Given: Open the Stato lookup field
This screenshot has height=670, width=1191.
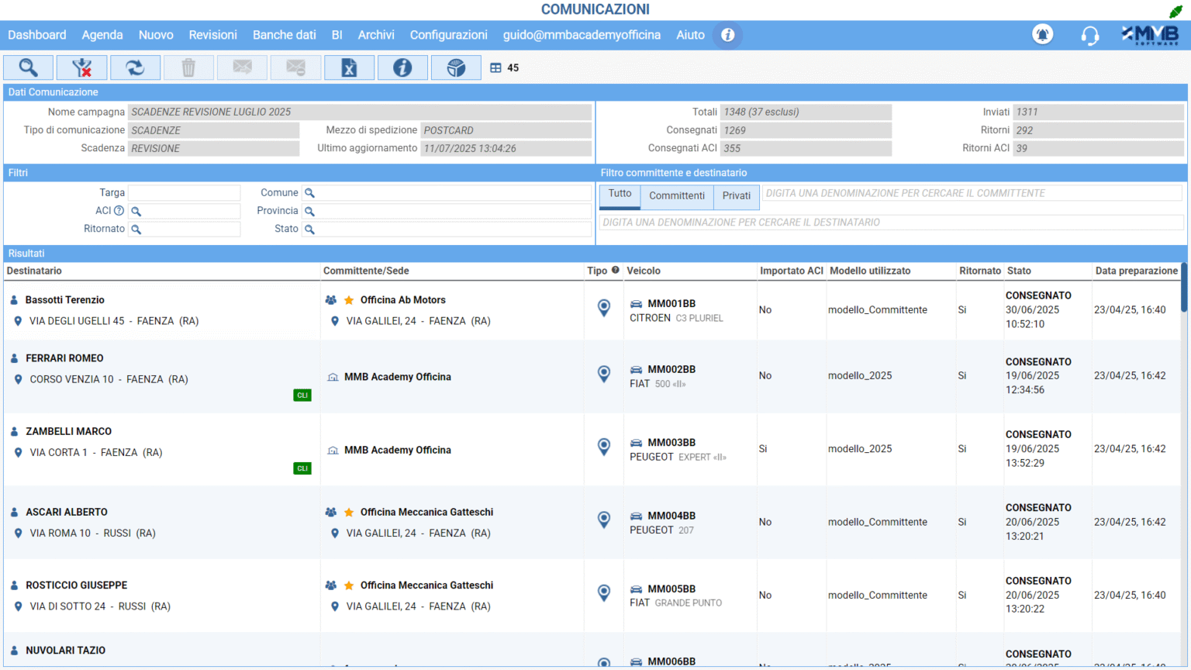Looking at the screenshot, I should point(447,230).
